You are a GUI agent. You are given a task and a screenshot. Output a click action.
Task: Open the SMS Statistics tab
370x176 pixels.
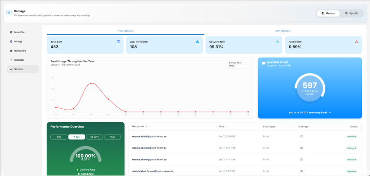coord(283,31)
